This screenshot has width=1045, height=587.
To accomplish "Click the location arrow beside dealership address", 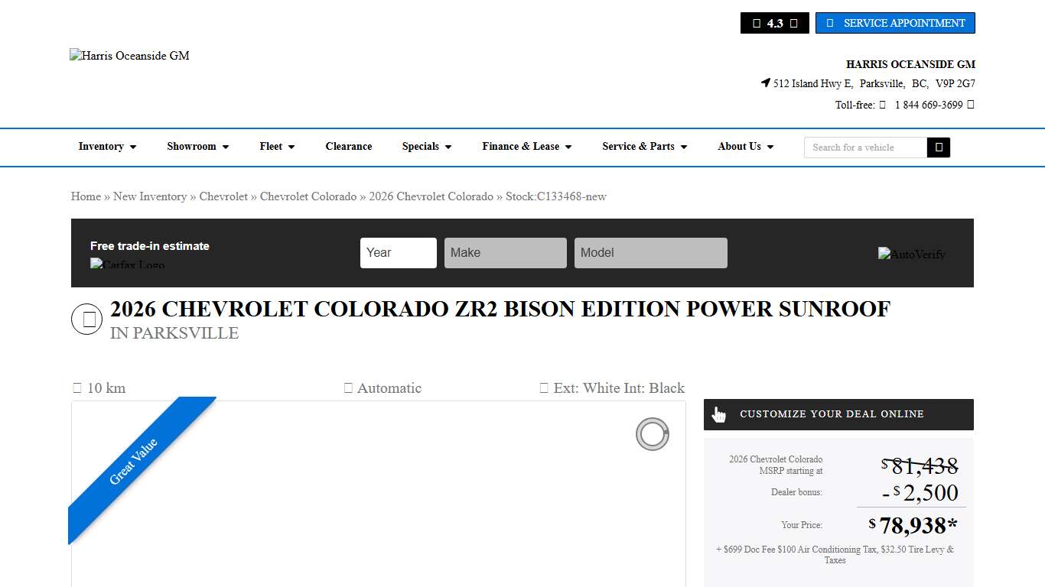I will (765, 83).
